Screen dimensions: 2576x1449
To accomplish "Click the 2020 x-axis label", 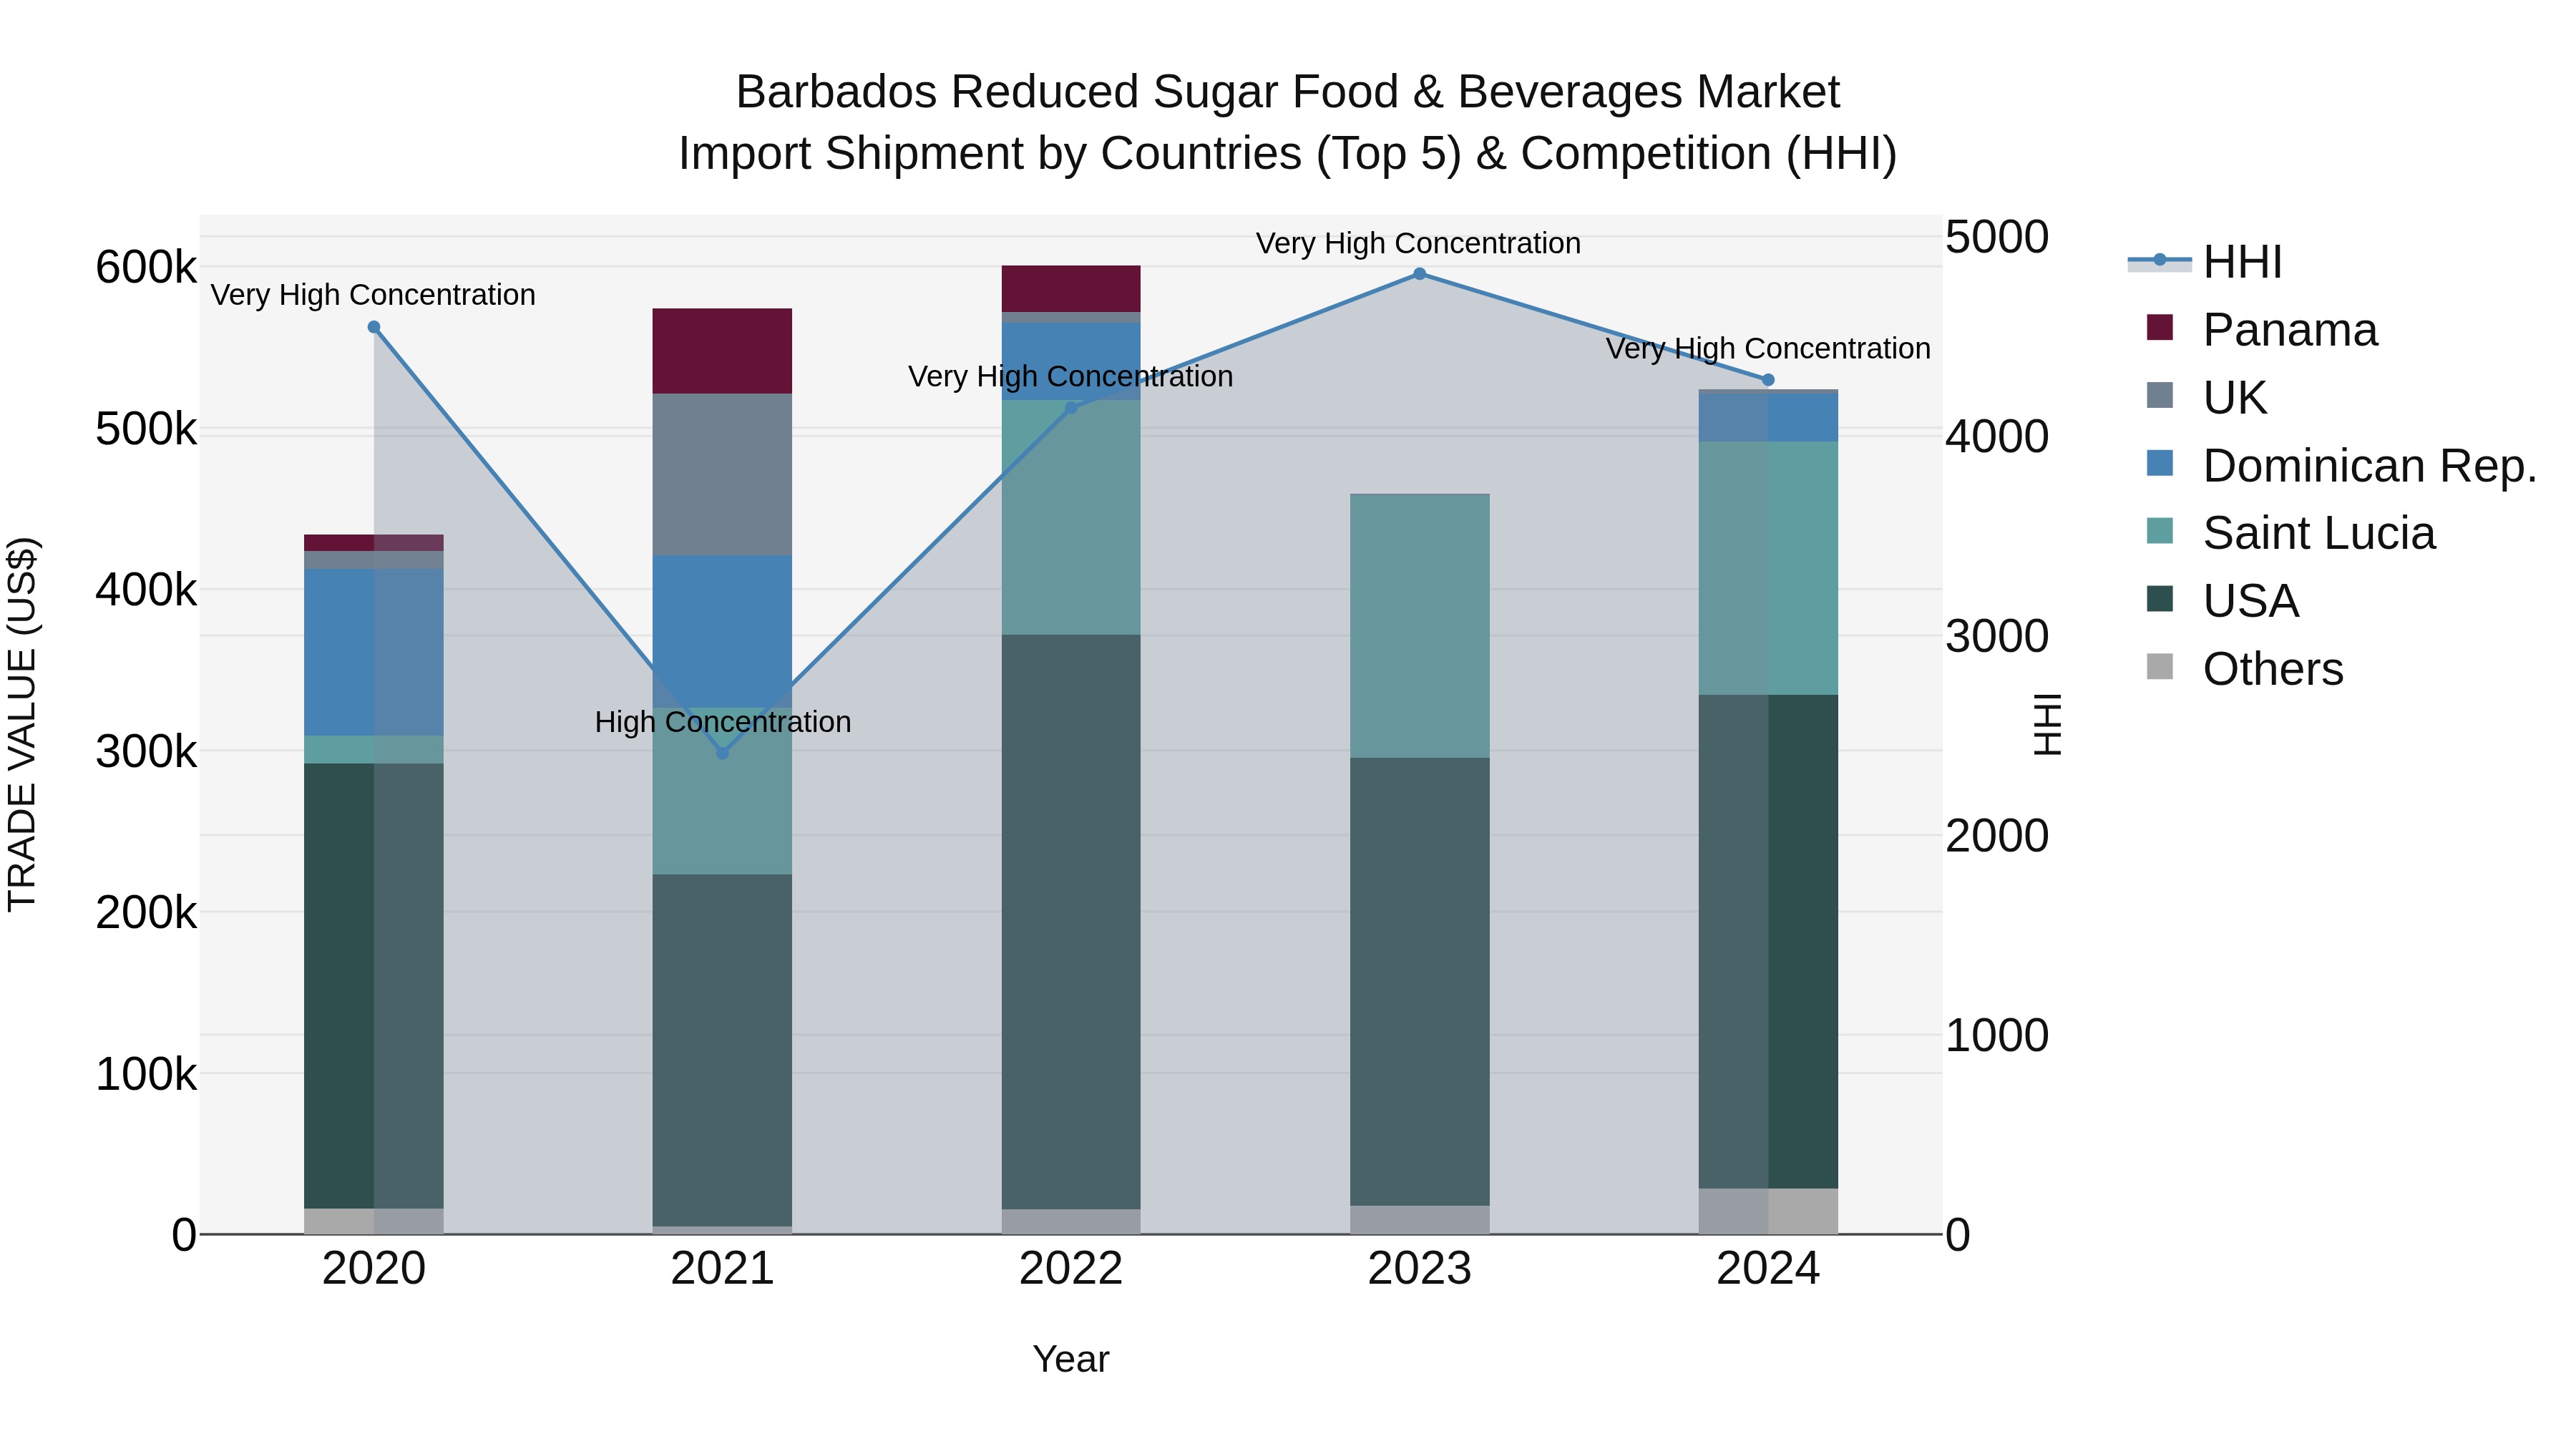I will pos(374,1269).
